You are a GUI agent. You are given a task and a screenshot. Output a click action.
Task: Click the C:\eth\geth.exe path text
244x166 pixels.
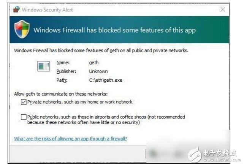coord(106,80)
